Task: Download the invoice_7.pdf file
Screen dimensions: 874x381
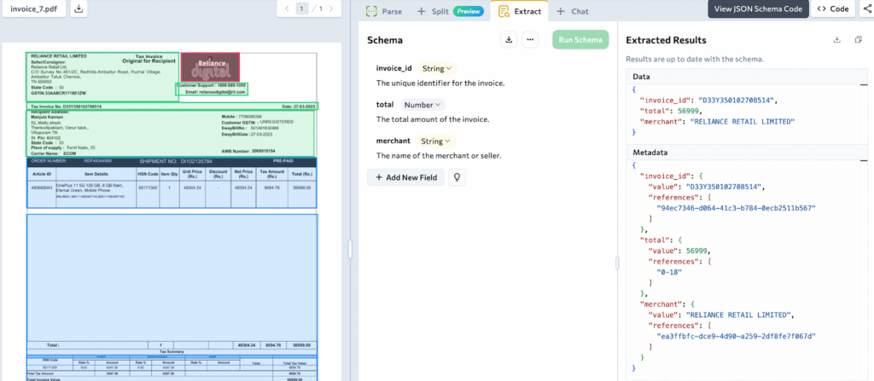Action: [x=79, y=9]
